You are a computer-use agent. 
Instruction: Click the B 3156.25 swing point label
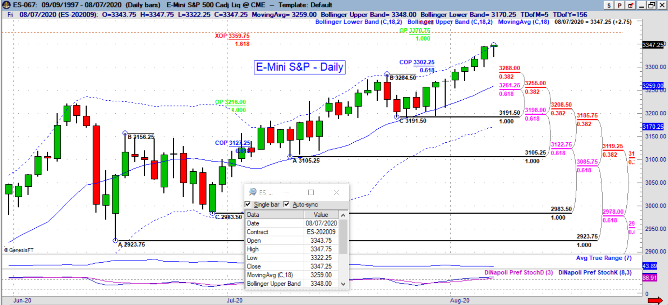141,137
